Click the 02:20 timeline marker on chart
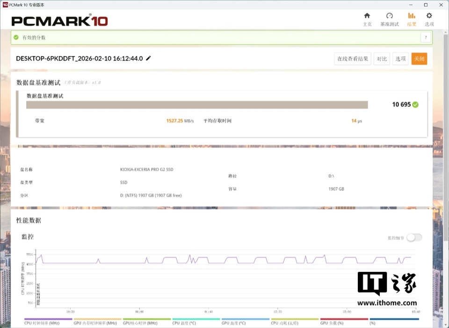Viewport: 449px width, 328px height. point(277,311)
